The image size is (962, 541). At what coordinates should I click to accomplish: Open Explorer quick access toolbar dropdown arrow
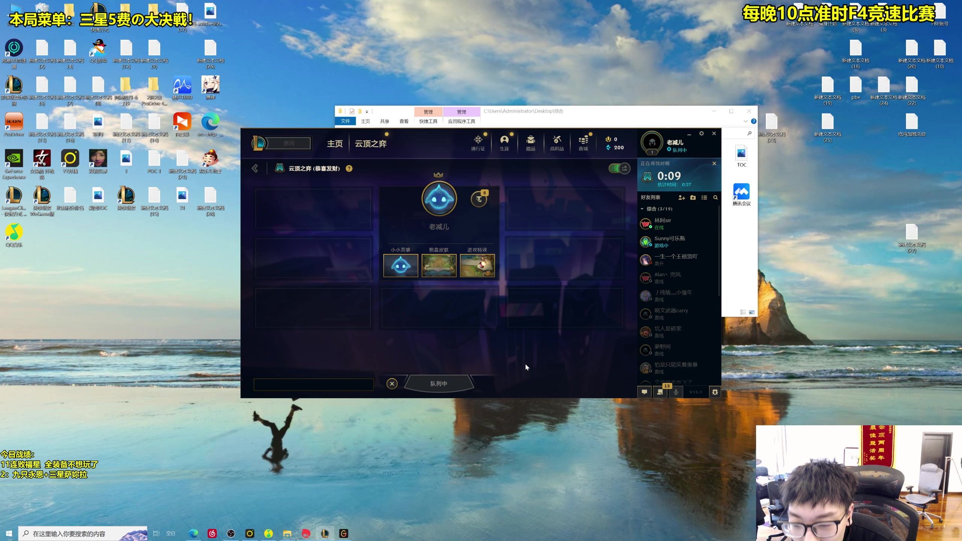pyautogui.click(x=367, y=112)
